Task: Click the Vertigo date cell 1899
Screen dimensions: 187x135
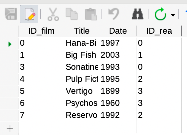Action: tap(118, 91)
